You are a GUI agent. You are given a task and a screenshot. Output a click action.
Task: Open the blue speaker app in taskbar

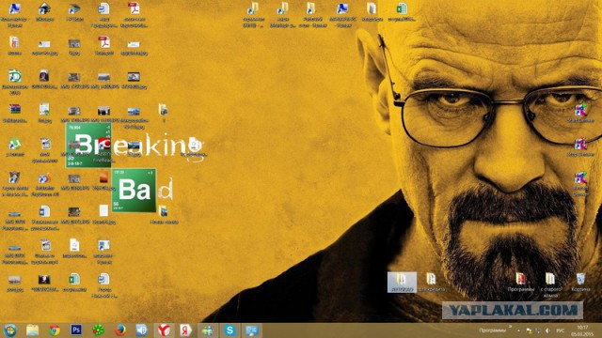coord(142,330)
